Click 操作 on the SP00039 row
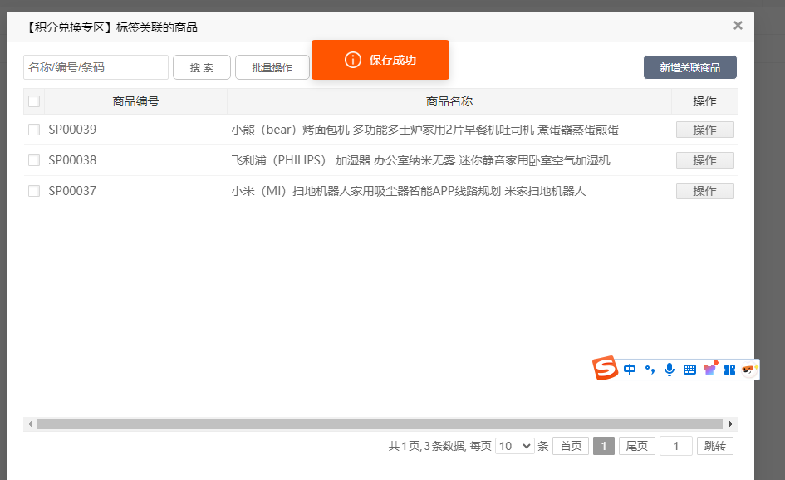785x480 pixels. 704,130
